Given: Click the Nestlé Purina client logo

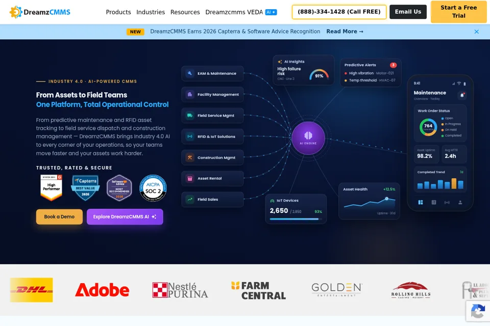Looking at the screenshot, I should tap(180, 290).
